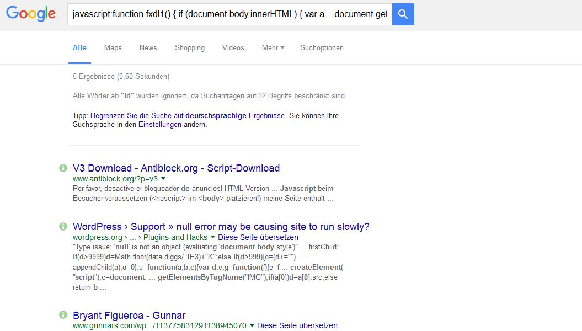Image resolution: width=582 pixels, height=331 pixels.
Task: Open the Videos tab
Action: click(x=233, y=48)
